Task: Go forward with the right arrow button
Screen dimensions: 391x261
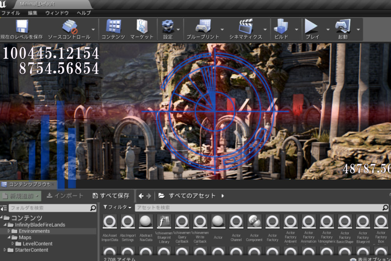Action: tap(149, 196)
